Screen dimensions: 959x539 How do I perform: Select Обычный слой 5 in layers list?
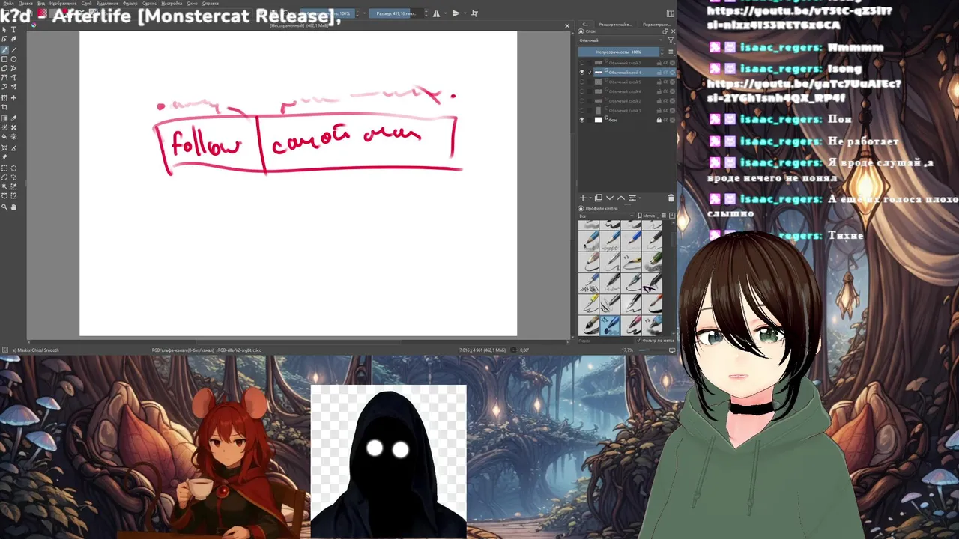626,82
